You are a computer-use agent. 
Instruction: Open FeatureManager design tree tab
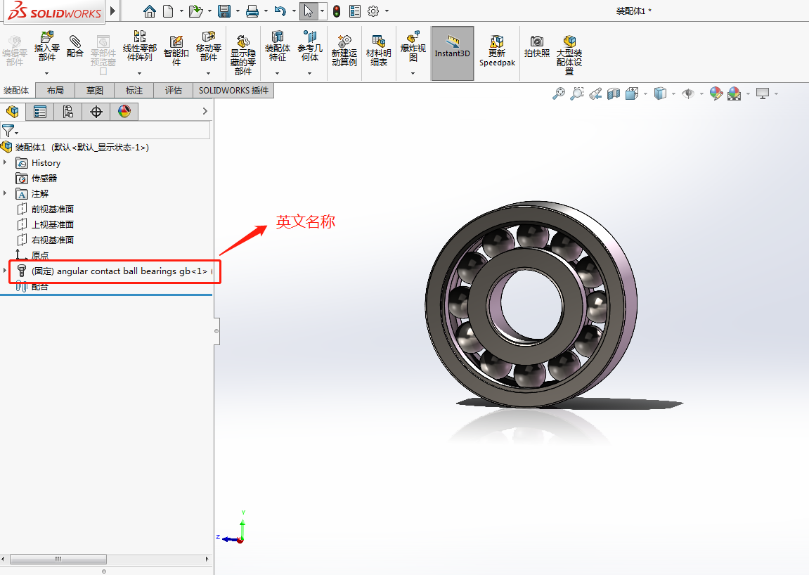(13, 112)
